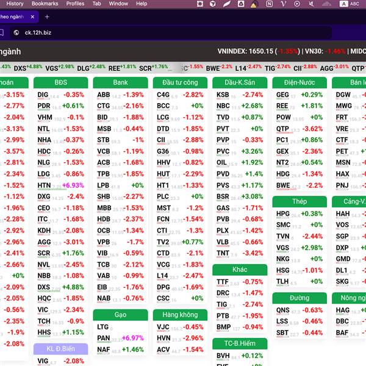Select the KL Đ.Biến sector header
The image size is (366, 366).
pyautogui.click(x=60, y=349)
